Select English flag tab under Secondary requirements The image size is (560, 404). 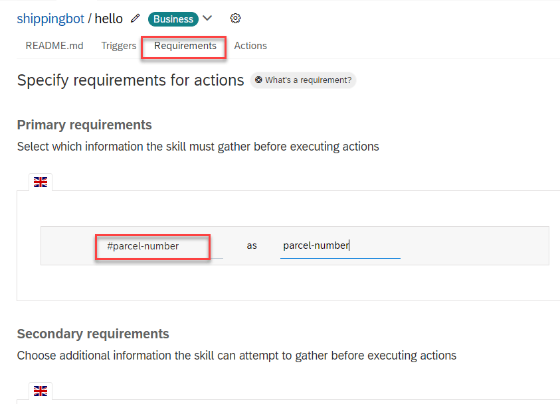(x=41, y=391)
